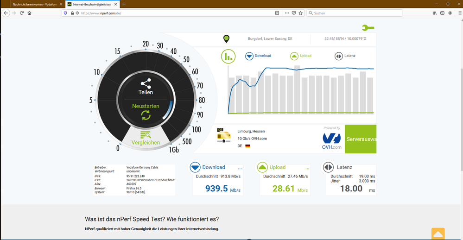Toggle the Download graph series

tap(258, 56)
